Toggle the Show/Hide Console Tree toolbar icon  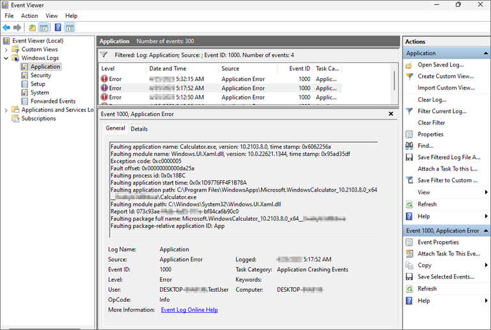(x=43, y=27)
